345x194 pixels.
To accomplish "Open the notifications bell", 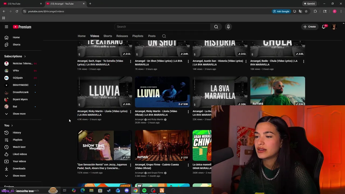I will 324,27.
